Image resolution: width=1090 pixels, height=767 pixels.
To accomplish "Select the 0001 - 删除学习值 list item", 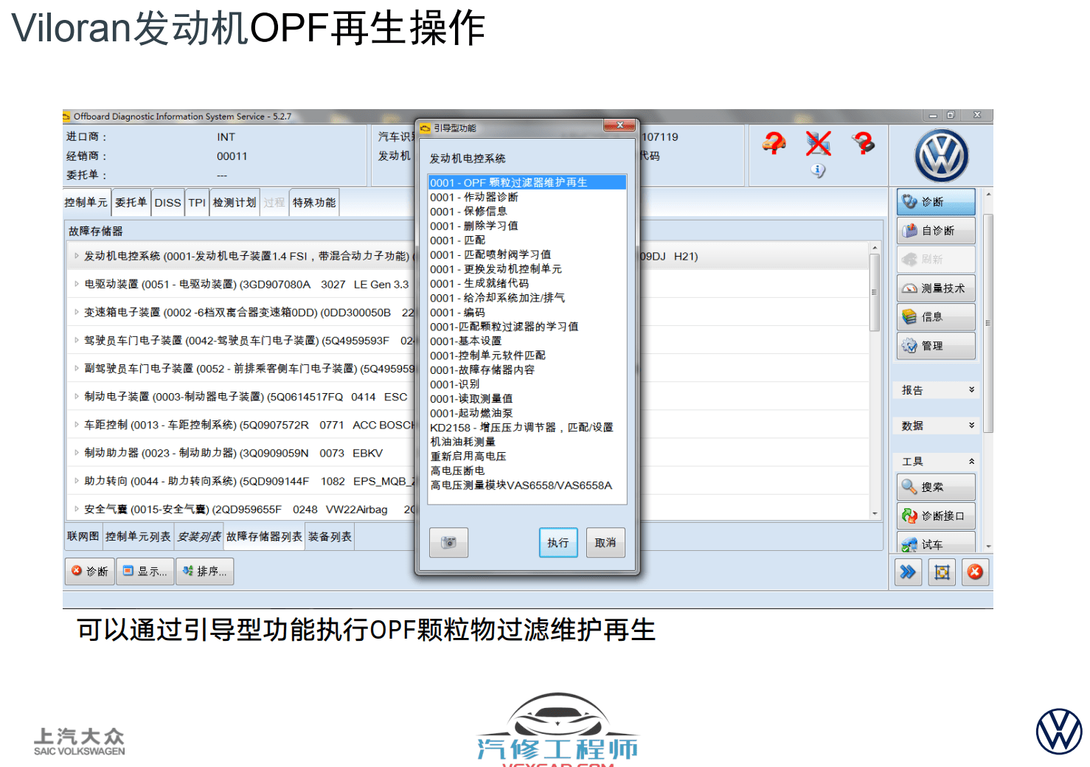I will pyautogui.click(x=474, y=226).
